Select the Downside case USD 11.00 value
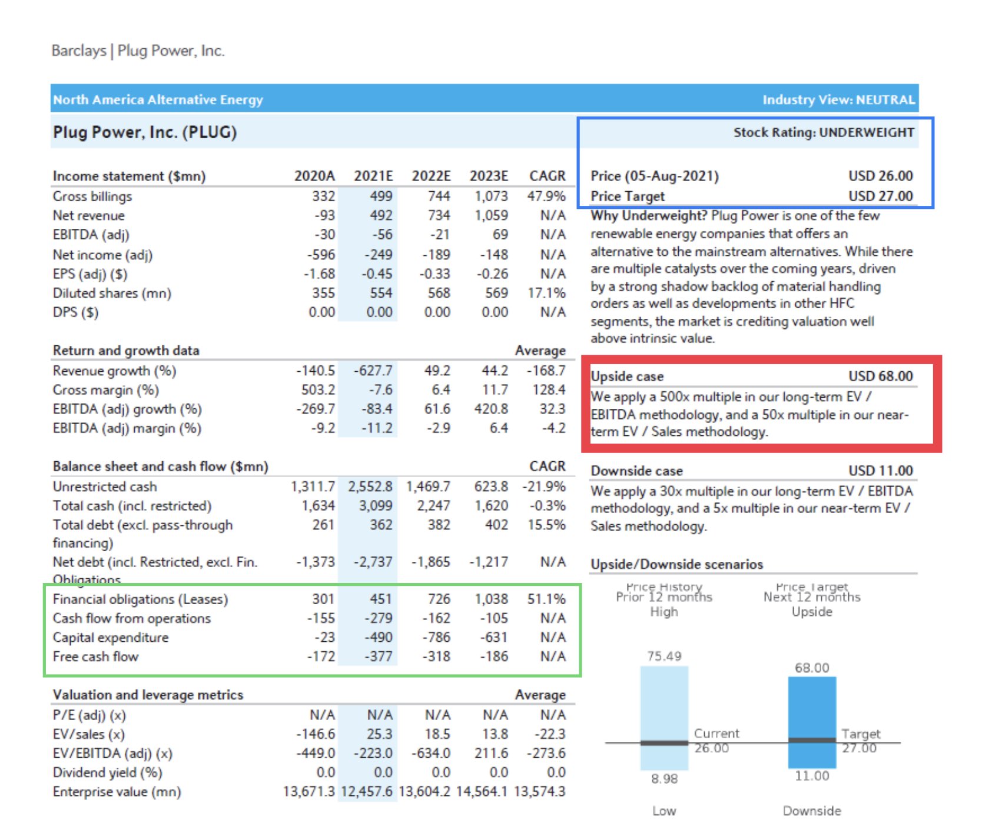This screenshot has width=982, height=823. coord(880,471)
